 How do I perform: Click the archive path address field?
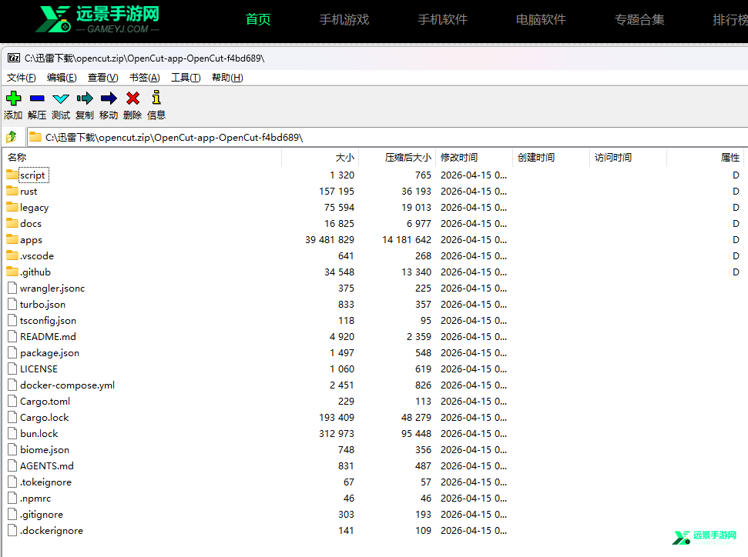(387, 137)
